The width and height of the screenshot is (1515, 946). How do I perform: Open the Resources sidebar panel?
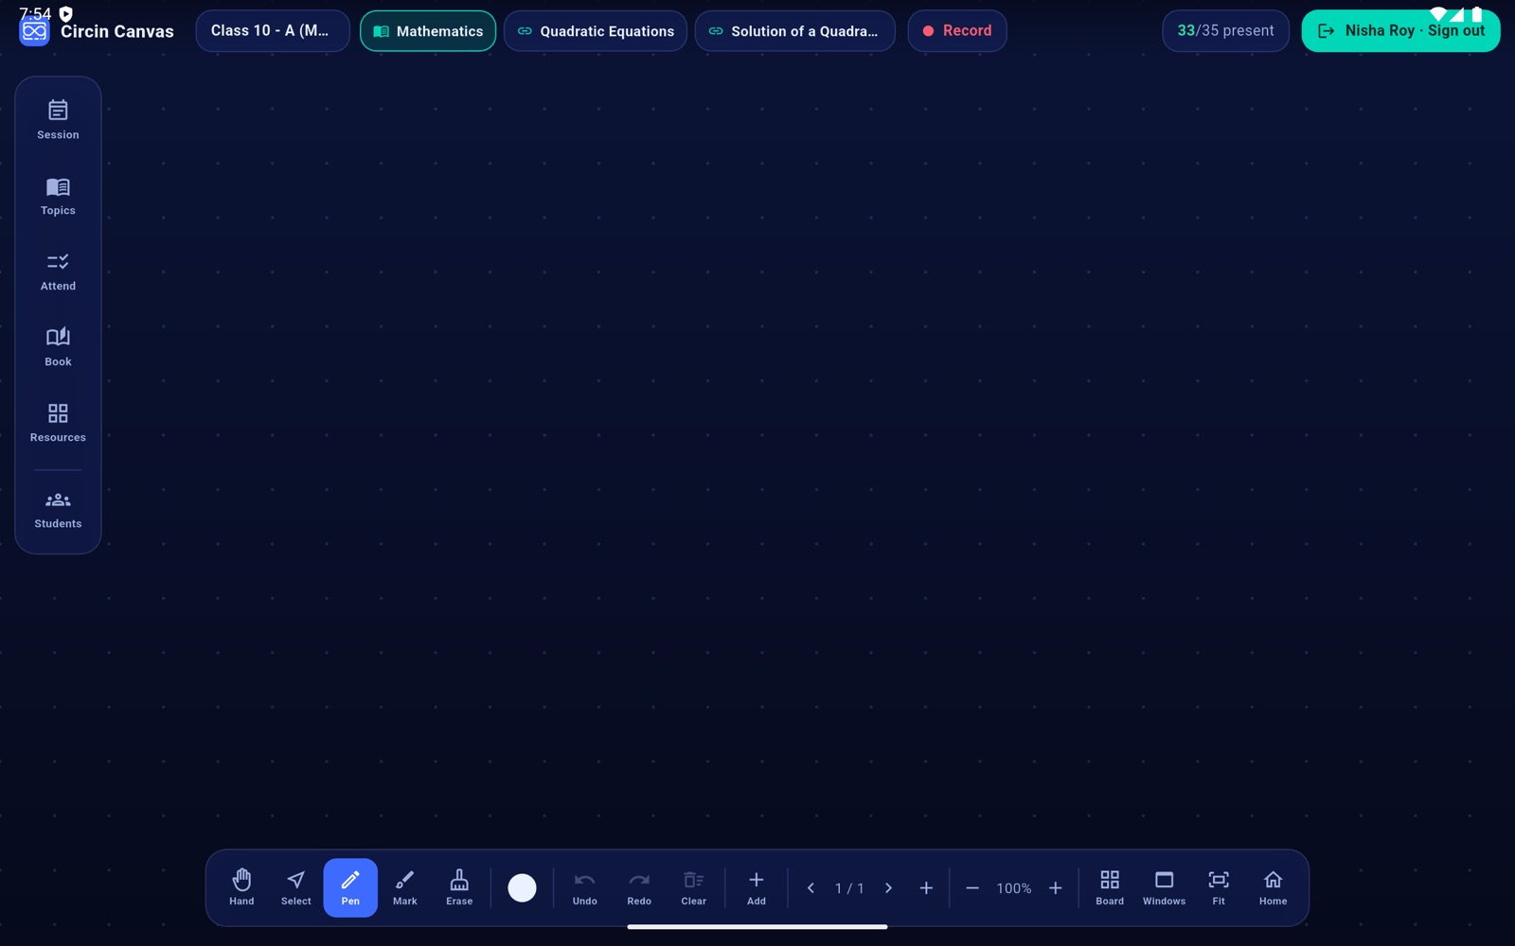point(58,423)
